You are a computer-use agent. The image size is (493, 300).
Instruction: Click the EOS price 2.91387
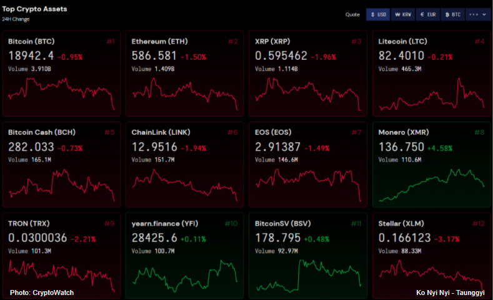[277, 147]
